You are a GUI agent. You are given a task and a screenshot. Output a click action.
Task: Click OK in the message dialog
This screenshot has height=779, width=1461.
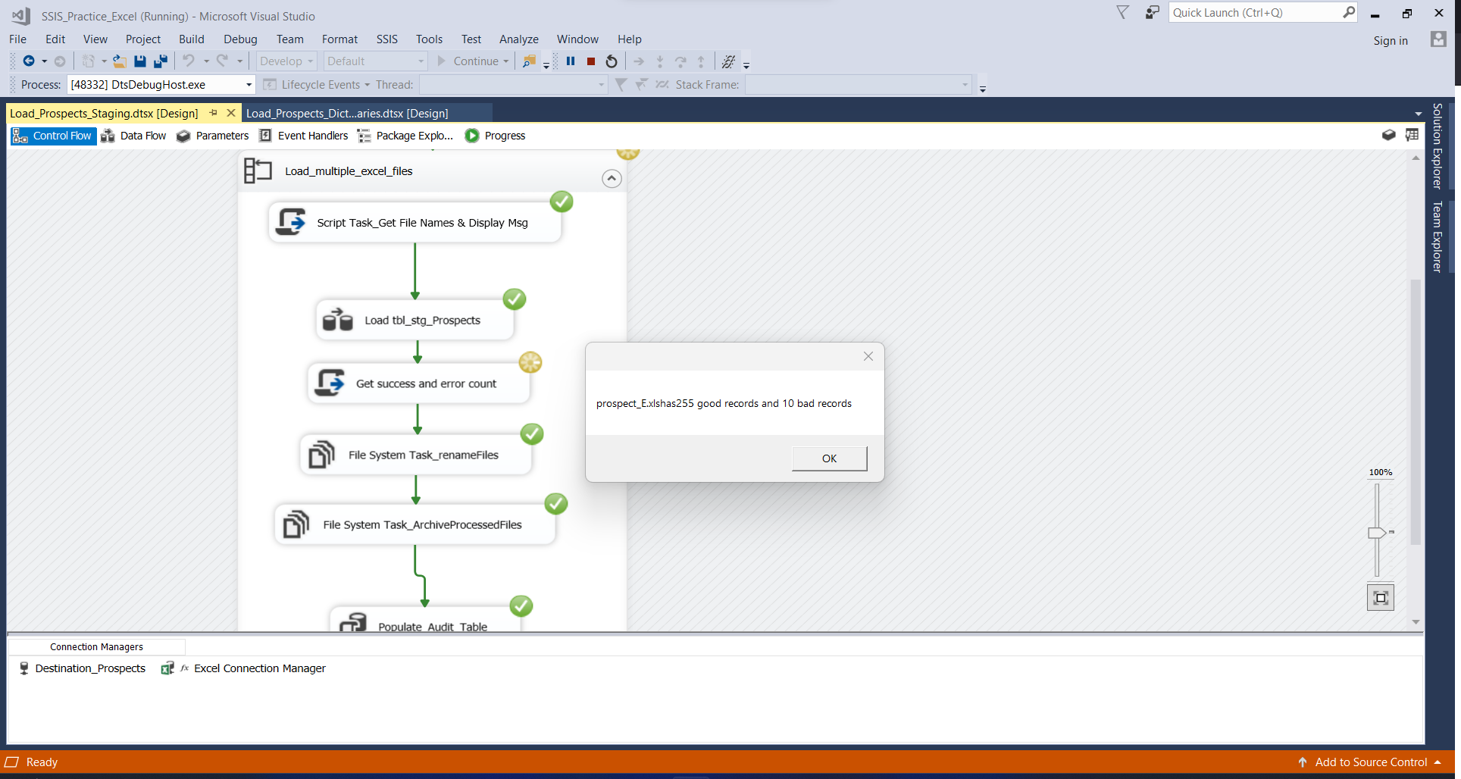pos(830,458)
